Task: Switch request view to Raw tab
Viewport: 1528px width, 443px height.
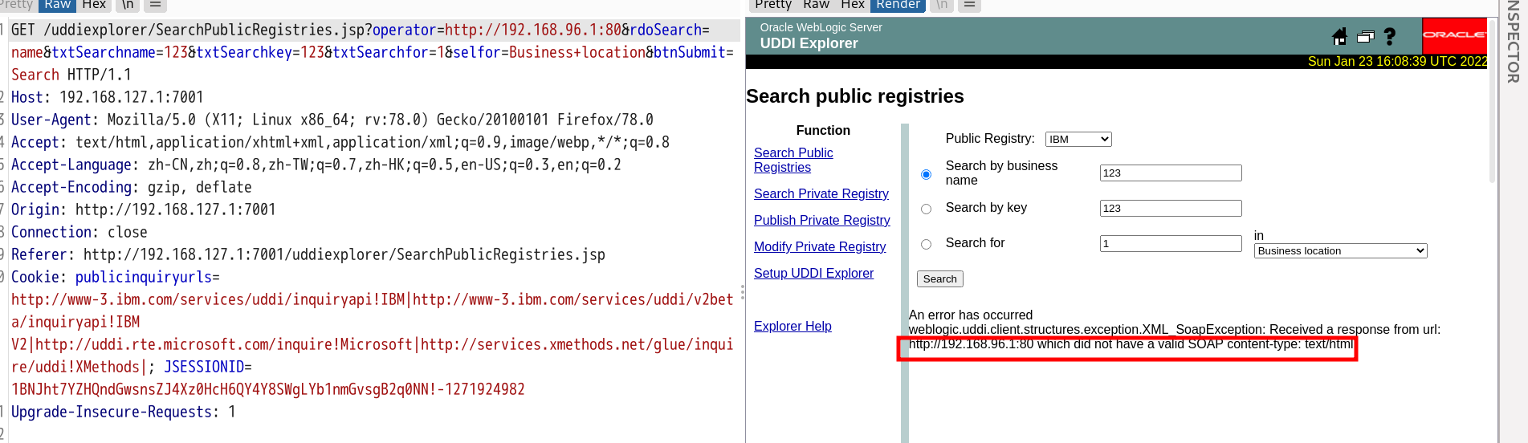Action: (x=57, y=5)
